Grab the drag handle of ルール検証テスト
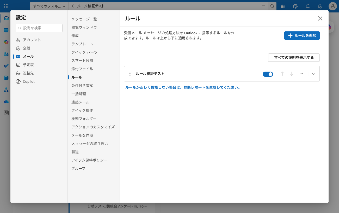 pos(130,74)
